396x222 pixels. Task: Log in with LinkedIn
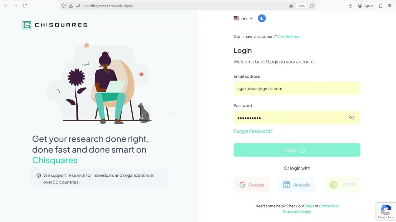click(297, 185)
